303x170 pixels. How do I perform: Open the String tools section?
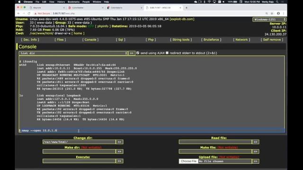(x=181, y=40)
